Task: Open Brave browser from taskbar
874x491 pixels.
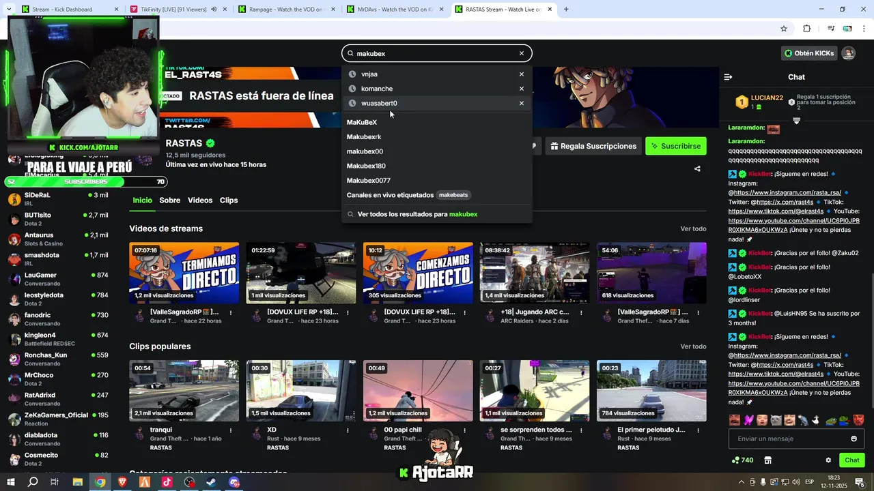Action: pos(122,482)
